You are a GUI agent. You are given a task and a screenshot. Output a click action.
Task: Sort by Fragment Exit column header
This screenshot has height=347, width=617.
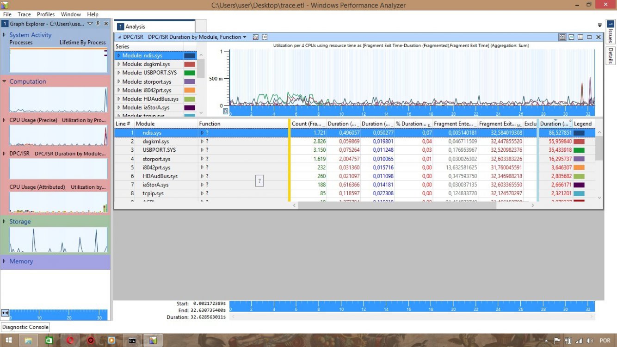pyautogui.click(x=500, y=124)
